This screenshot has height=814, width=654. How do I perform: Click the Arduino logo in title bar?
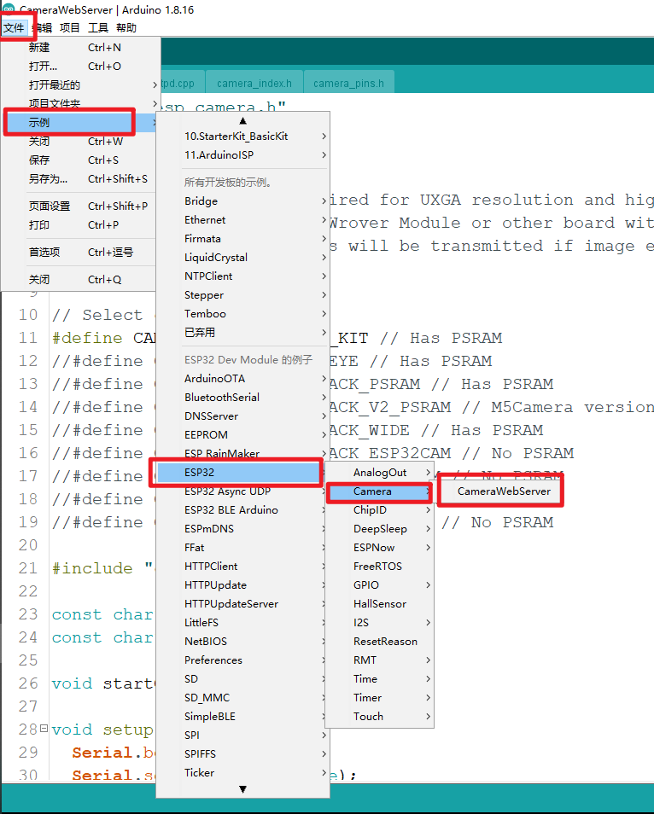8,9
